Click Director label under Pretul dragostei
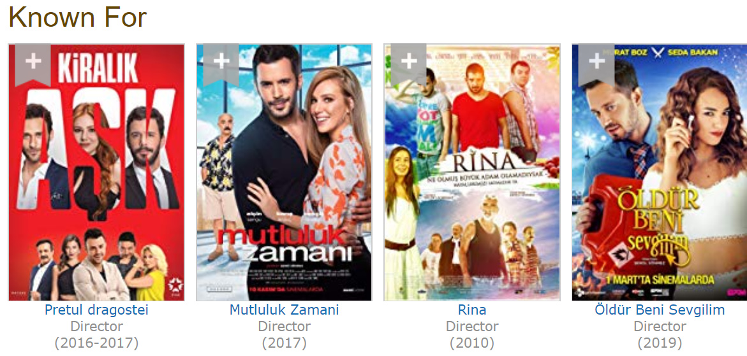This screenshot has height=356, width=747. click(x=96, y=327)
